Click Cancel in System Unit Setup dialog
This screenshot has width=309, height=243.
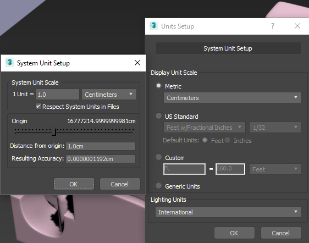120,184
